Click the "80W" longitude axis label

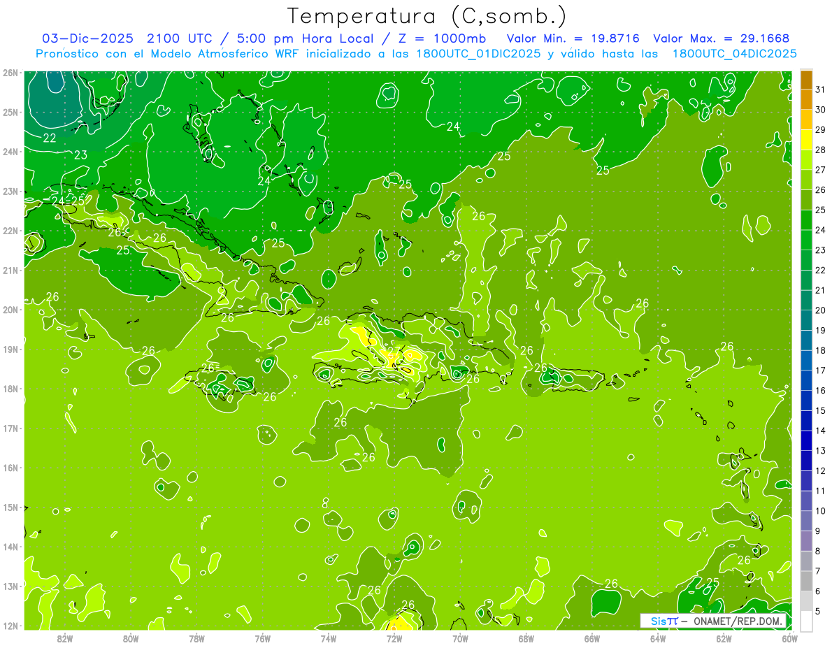click(x=131, y=639)
